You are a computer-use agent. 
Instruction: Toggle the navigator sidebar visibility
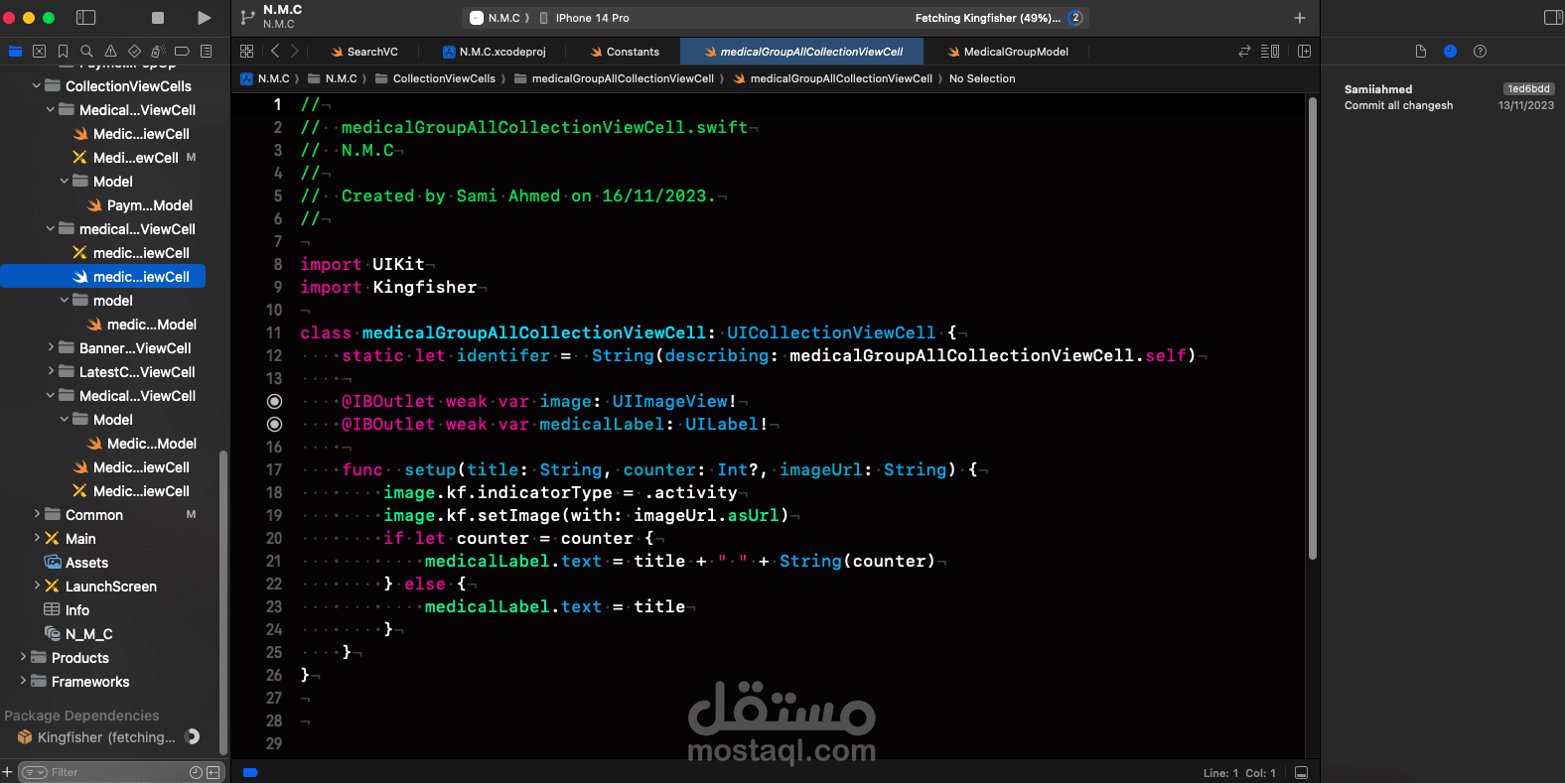[x=86, y=18]
